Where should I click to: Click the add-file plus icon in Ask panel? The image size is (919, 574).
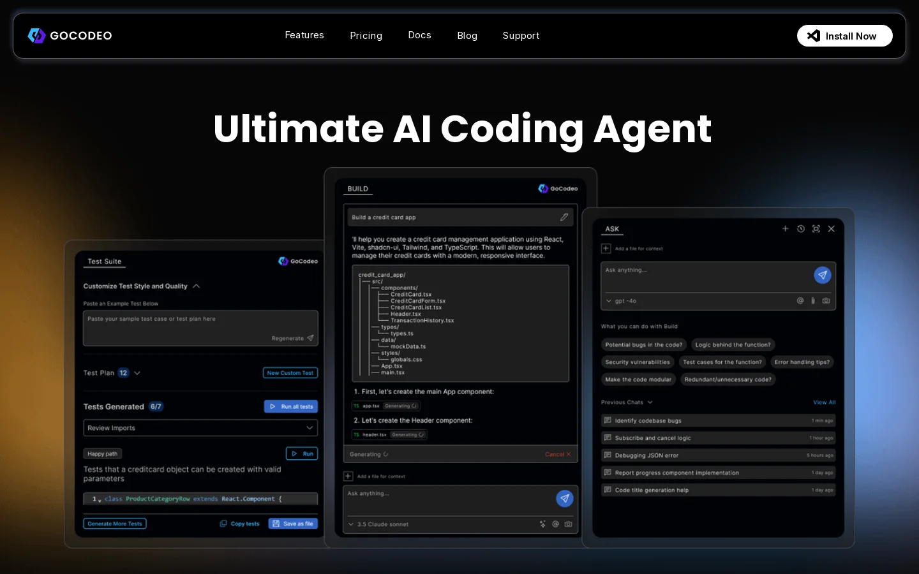[606, 248]
